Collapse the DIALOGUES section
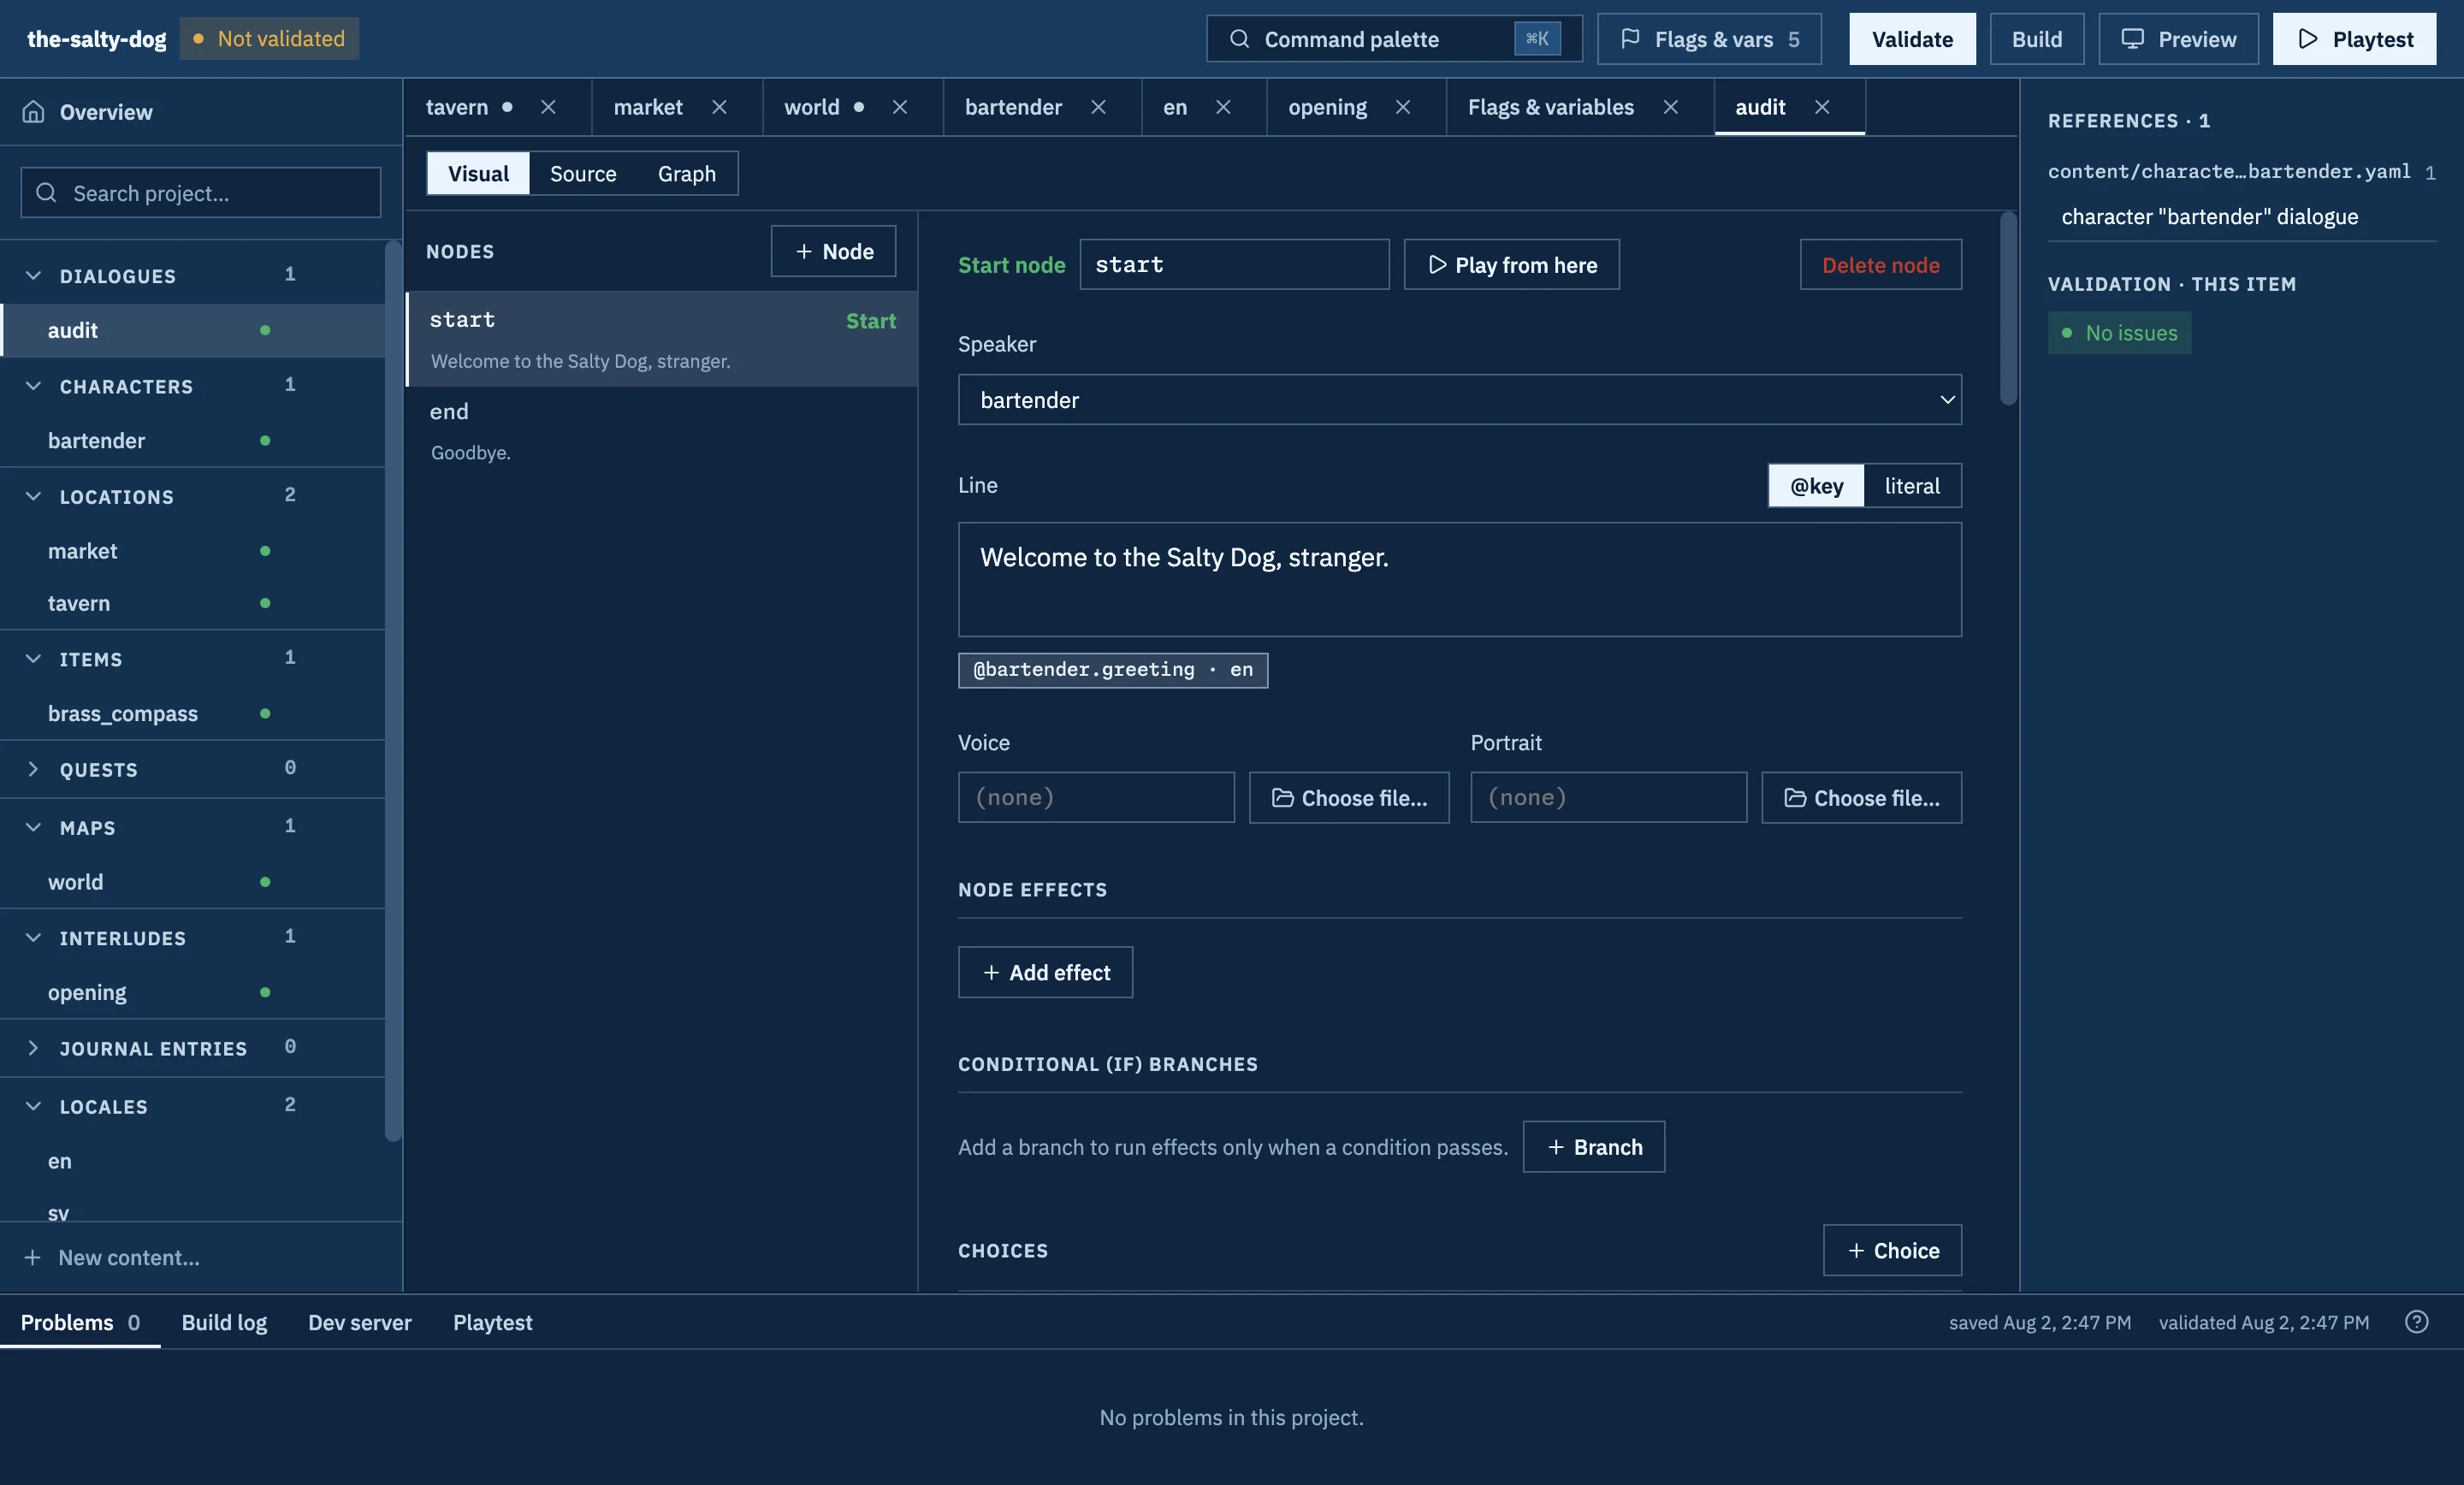This screenshot has height=1485, width=2464. 33,275
